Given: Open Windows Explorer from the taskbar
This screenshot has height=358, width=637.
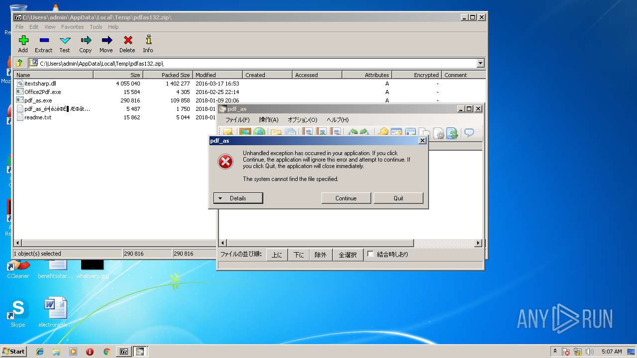Looking at the screenshot, I should click(x=56, y=352).
